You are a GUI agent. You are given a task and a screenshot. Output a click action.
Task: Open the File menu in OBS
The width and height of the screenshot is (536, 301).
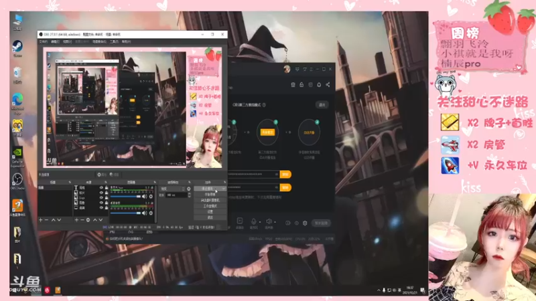43,41
